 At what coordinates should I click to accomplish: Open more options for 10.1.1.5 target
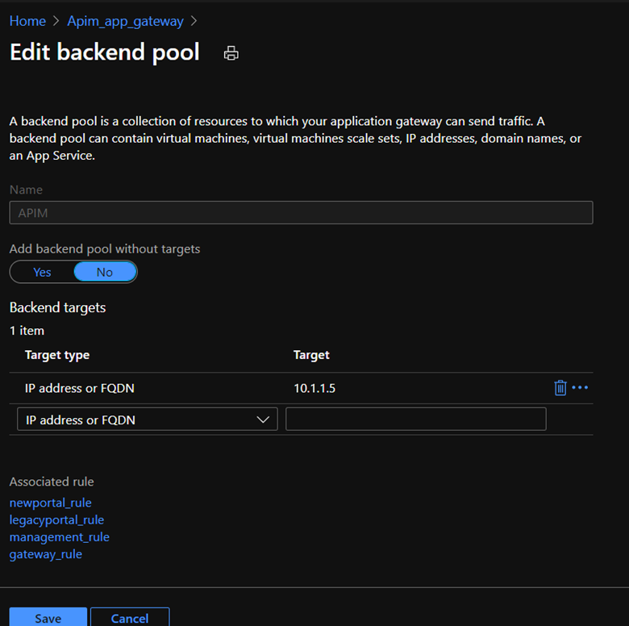pyautogui.click(x=580, y=387)
